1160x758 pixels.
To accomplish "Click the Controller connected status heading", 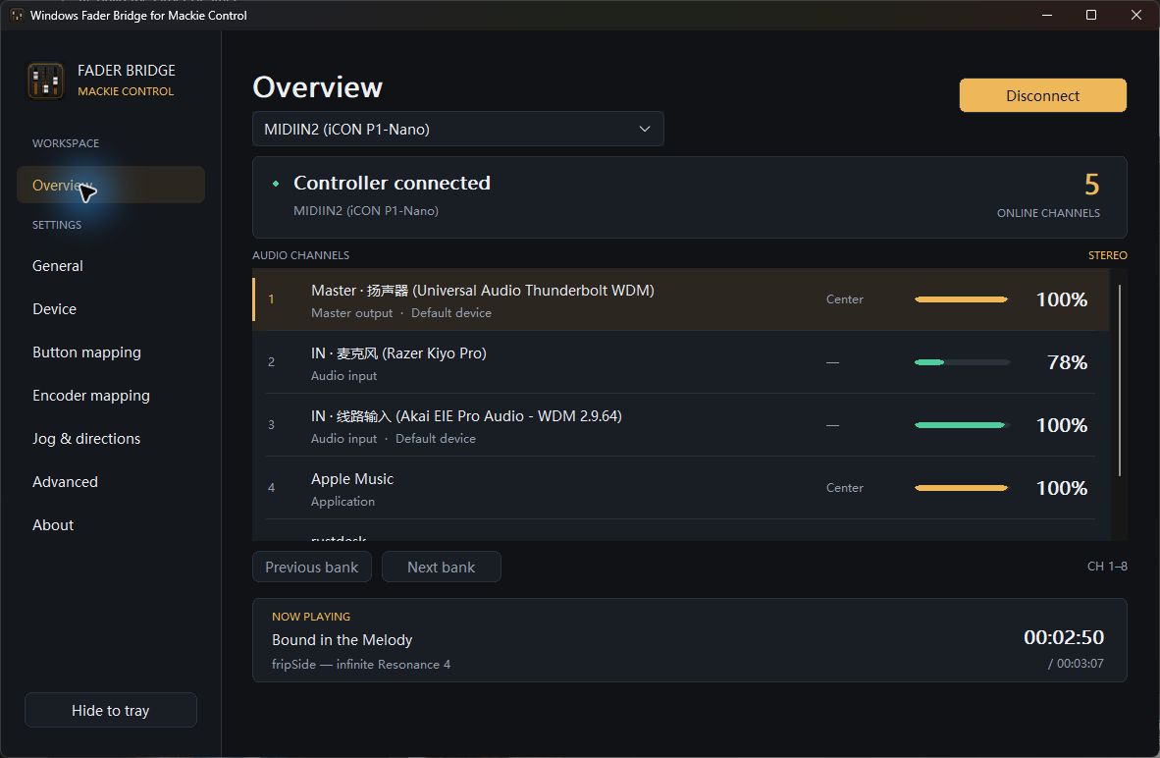I will (x=393, y=183).
